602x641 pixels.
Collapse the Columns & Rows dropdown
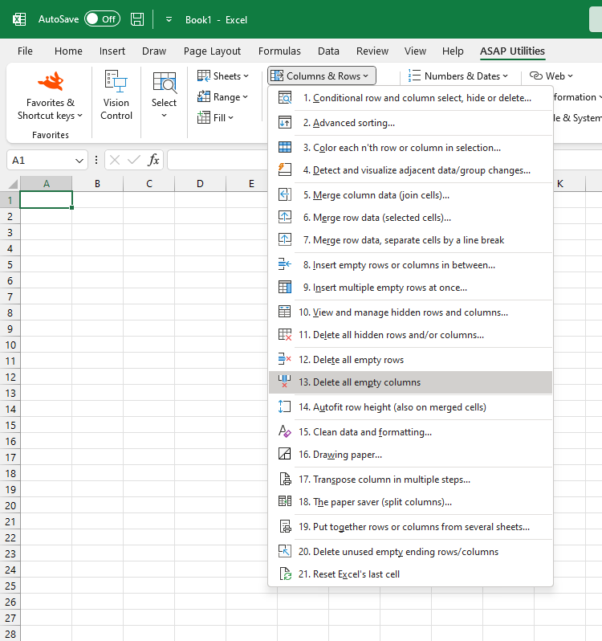pos(322,76)
